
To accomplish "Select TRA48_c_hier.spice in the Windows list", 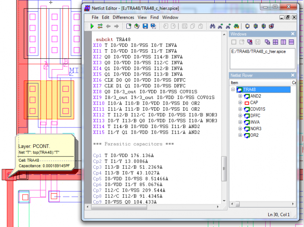I will point(258,51).
